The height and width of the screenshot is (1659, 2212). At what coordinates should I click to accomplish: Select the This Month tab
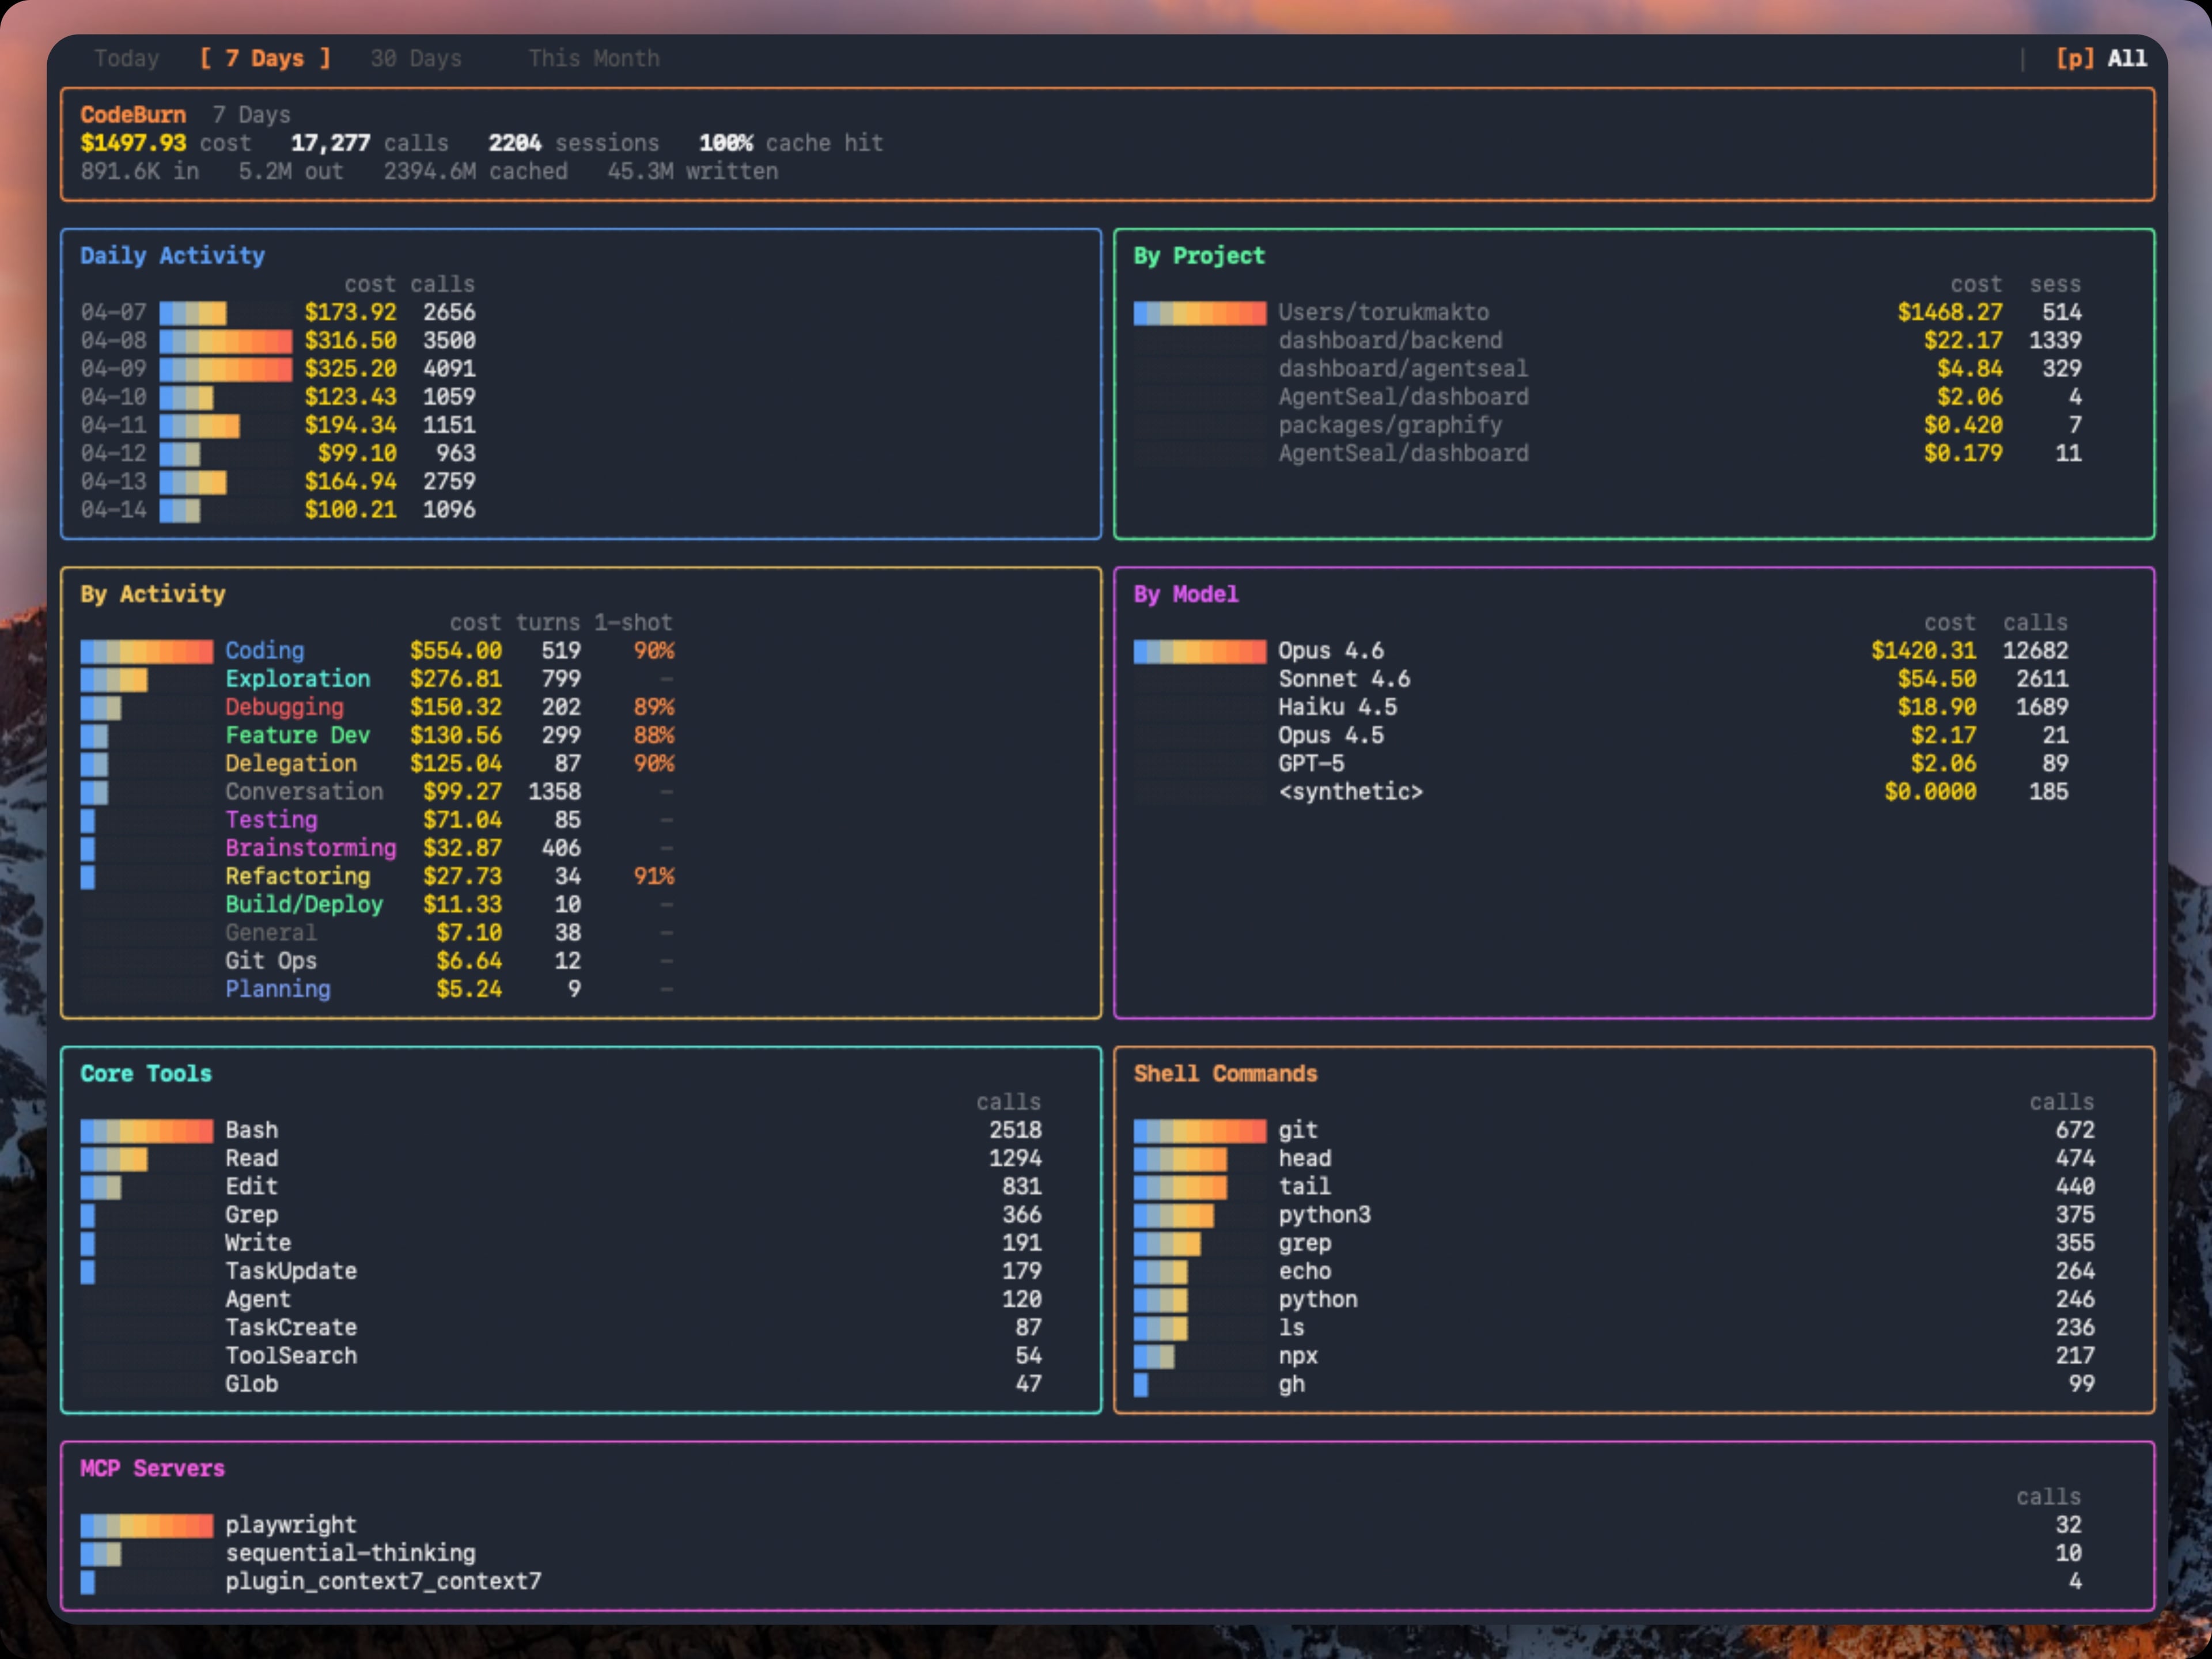[x=593, y=58]
